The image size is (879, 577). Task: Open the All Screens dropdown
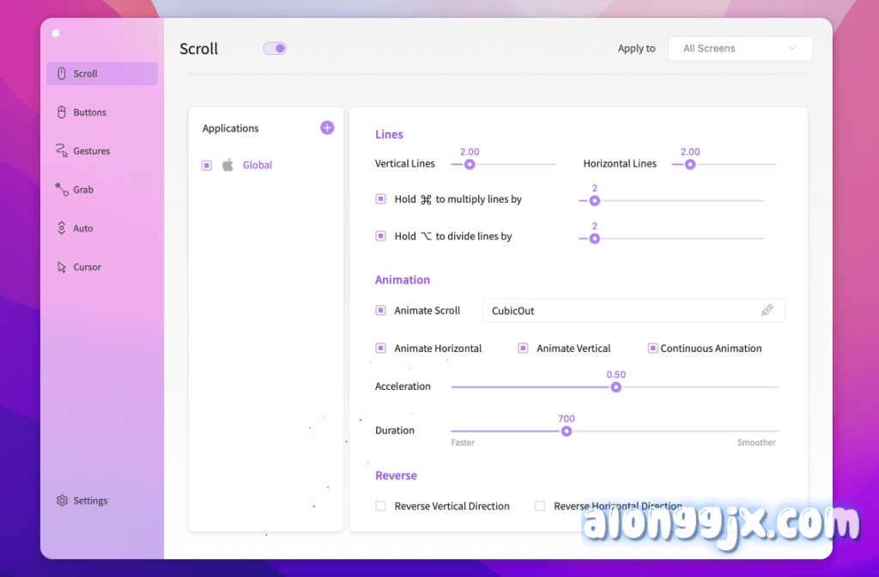[x=740, y=49]
